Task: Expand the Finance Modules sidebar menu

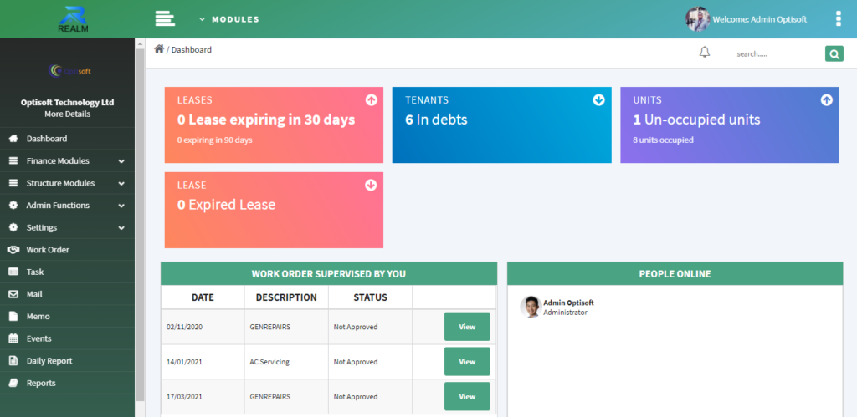Action: click(67, 161)
